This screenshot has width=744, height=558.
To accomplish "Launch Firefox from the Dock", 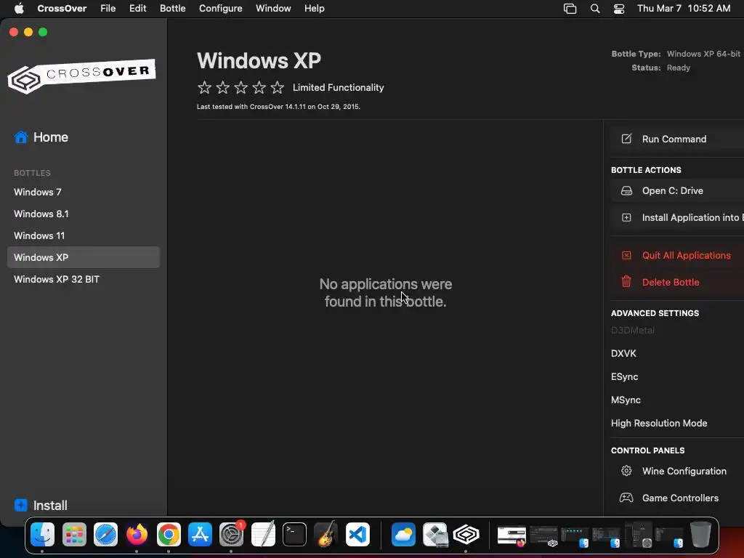I will point(137,534).
